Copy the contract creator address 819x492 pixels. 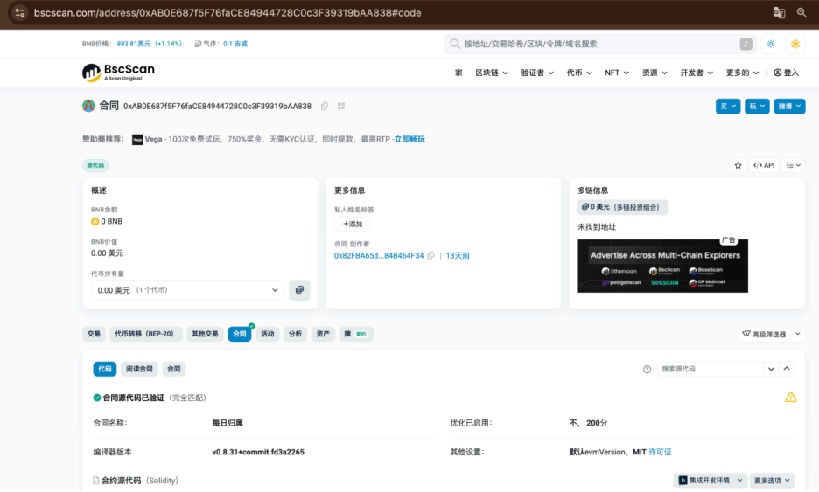click(x=430, y=256)
